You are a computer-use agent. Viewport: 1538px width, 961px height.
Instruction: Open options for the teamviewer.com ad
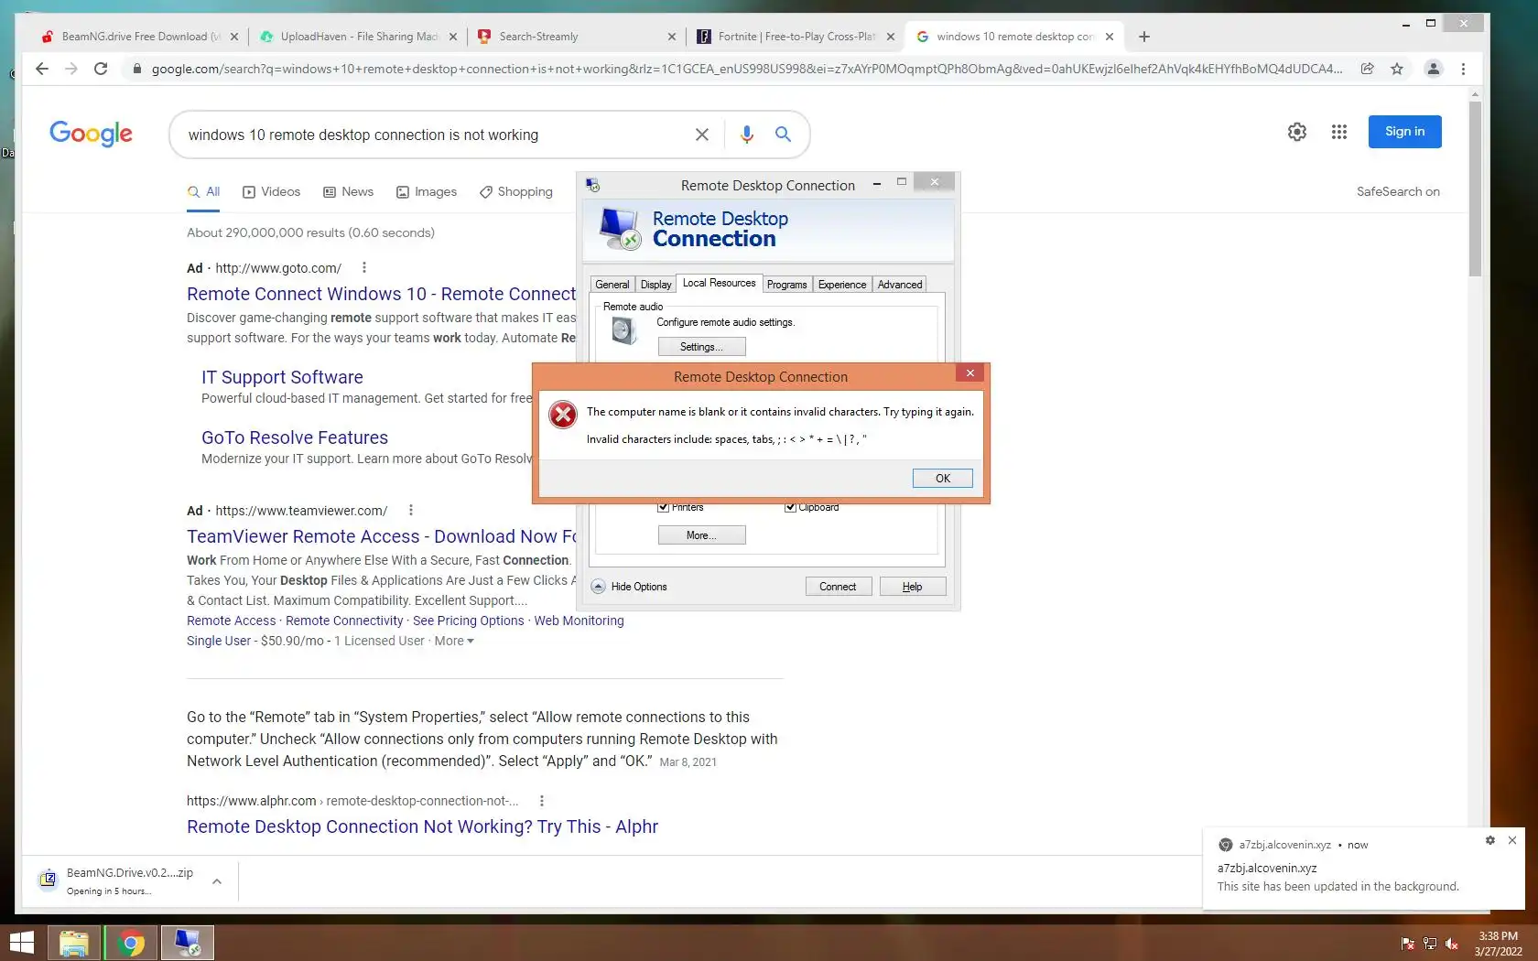point(410,511)
